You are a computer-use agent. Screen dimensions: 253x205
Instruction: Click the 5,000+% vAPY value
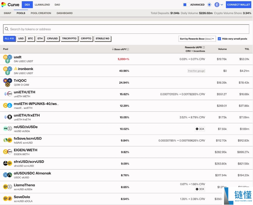pos(123,59)
